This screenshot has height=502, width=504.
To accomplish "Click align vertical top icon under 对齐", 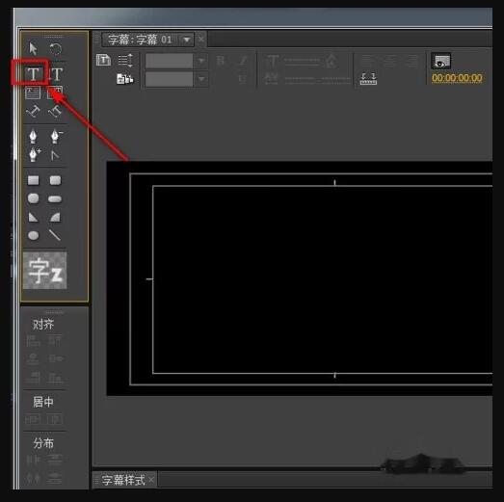I will point(55,341).
